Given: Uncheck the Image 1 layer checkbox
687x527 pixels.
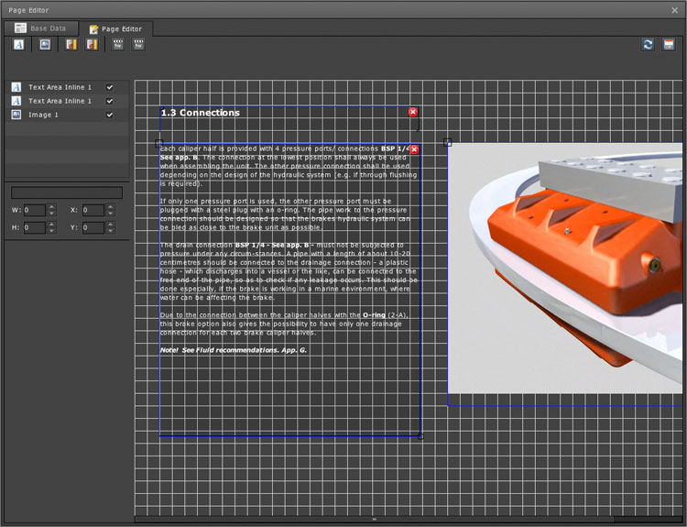Looking at the screenshot, I should [x=110, y=115].
